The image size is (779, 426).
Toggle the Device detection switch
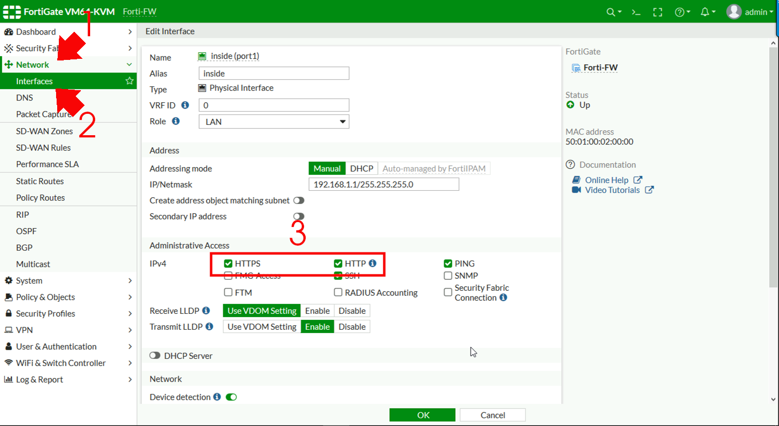pos(231,397)
